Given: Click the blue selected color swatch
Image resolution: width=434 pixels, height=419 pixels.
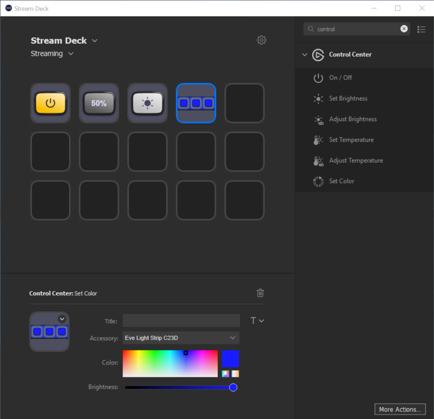Looking at the screenshot, I should (x=230, y=359).
